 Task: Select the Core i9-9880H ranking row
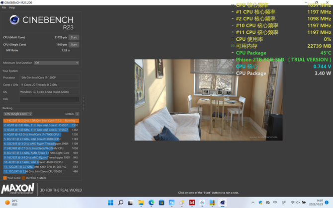(41, 139)
